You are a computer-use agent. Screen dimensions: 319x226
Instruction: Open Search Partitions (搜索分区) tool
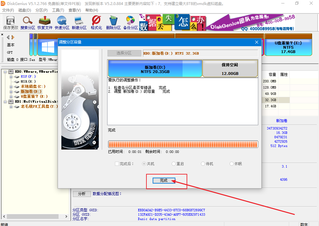(x=28, y=22)
